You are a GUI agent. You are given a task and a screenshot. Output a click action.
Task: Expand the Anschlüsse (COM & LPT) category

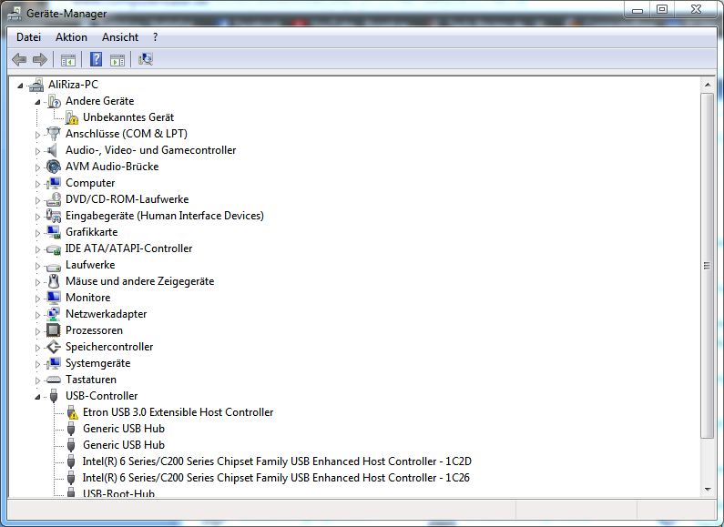(x=37, y=135)
